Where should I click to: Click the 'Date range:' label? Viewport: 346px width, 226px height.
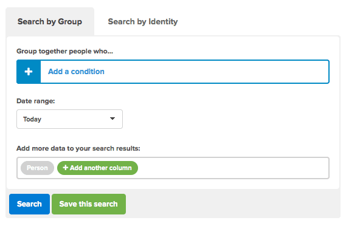[35, 101]
